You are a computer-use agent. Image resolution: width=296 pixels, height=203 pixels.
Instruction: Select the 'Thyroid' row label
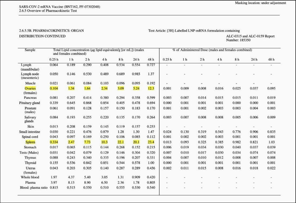30,162
